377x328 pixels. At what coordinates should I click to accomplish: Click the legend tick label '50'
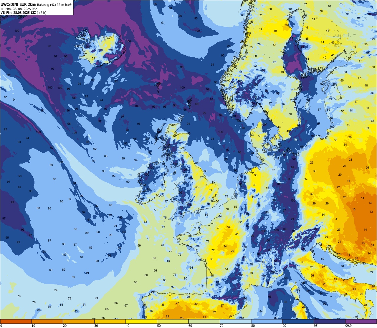[x=159, y=326]
